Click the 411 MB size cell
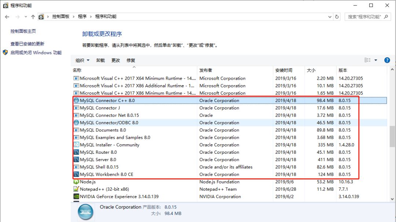Screen dimensions: 396x222 (x=326, y=160)
